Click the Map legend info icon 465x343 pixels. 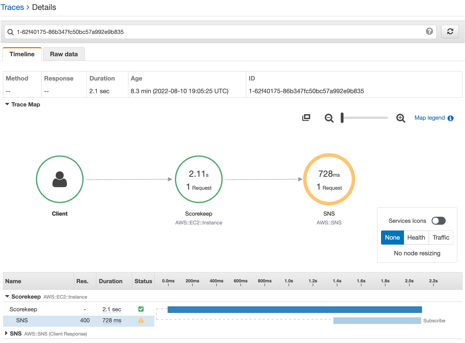[x=451, y=118]
